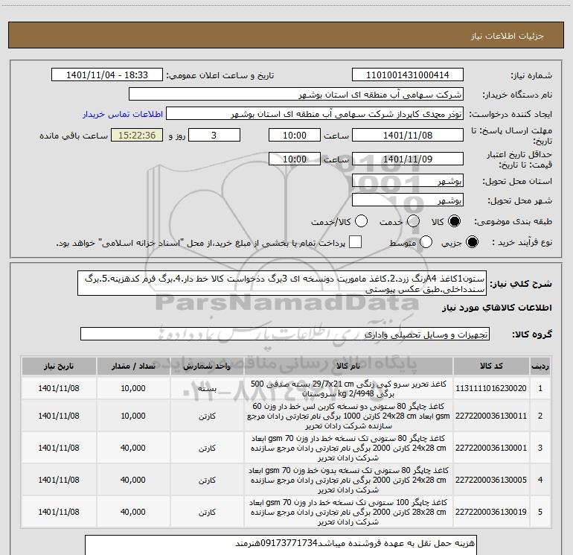Click the delivery city field بوشهر
The height and width of the screenshot is (555, 573).
click(408, 200)
